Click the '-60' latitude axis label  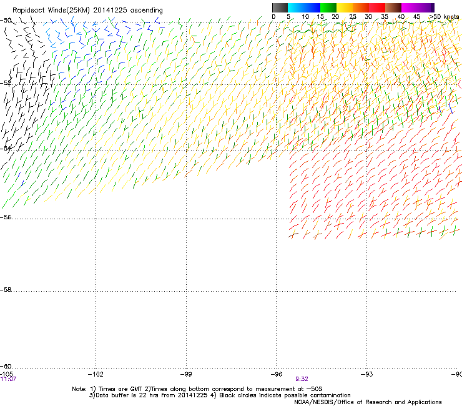click(6, 366)
